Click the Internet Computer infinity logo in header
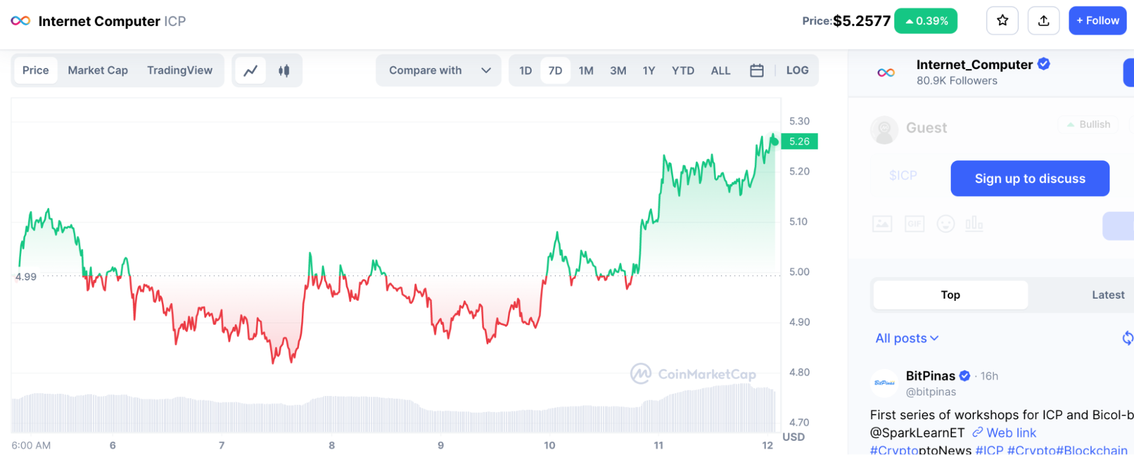This screenshot has height=455, width=1134. tap(20, 21)
